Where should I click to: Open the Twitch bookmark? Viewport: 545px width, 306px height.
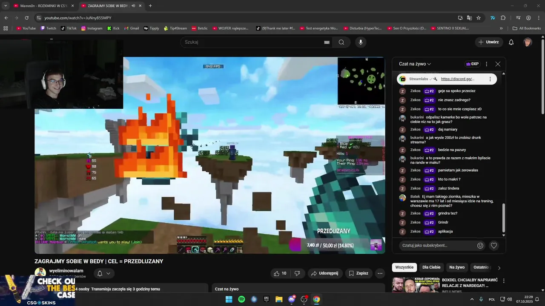[48, 28]
